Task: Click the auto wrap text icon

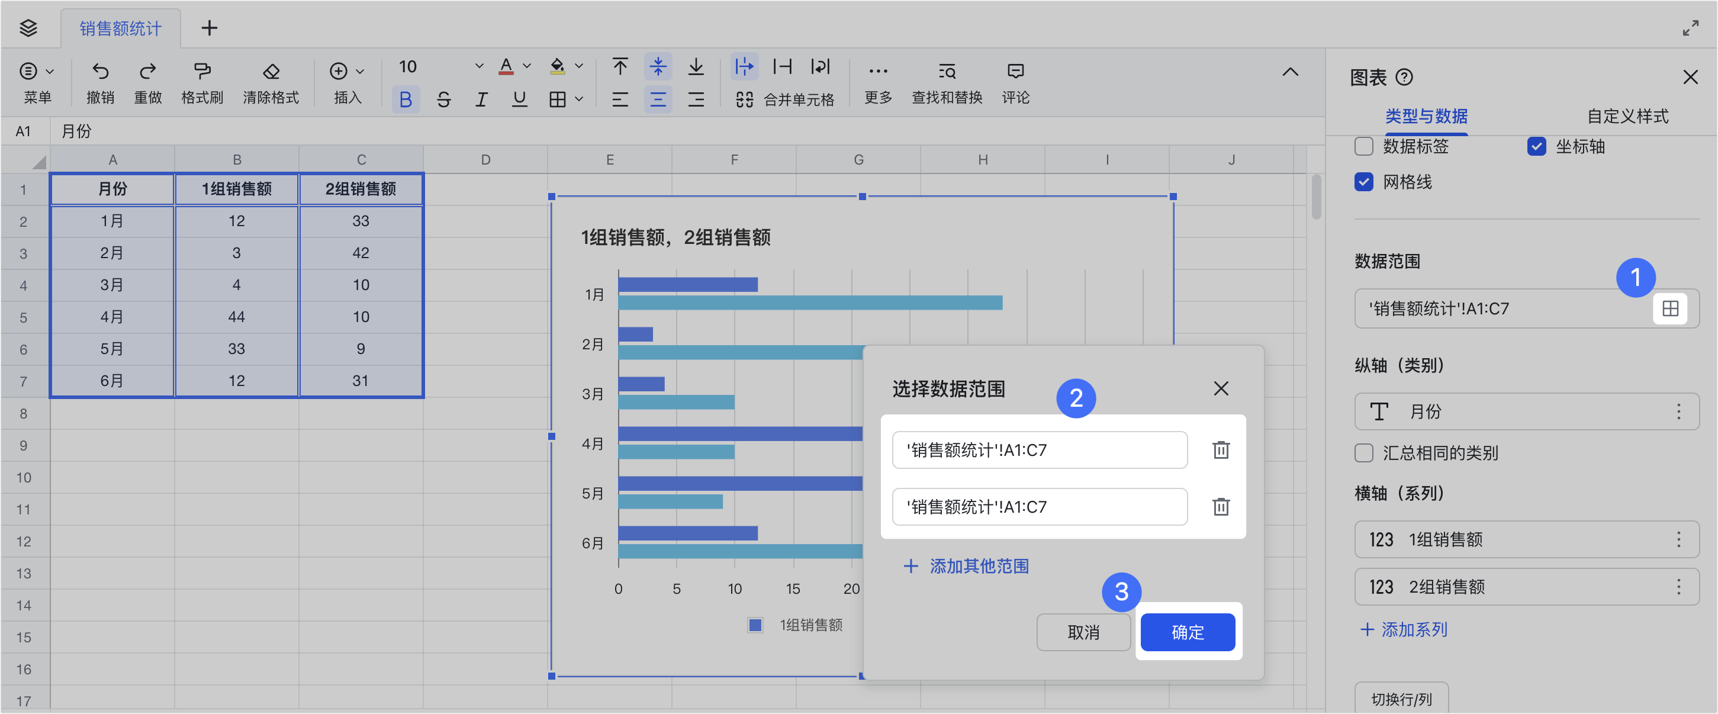Action: (x=821, y=66)
